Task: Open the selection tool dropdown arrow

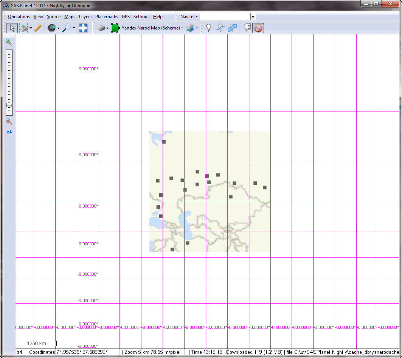Action: (31, 28)
